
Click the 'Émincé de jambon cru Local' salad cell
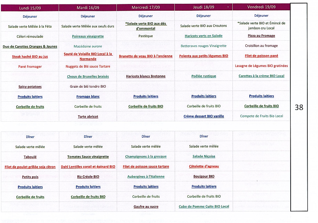261,26
